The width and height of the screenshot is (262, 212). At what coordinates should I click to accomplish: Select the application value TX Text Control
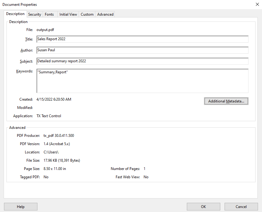49,116
